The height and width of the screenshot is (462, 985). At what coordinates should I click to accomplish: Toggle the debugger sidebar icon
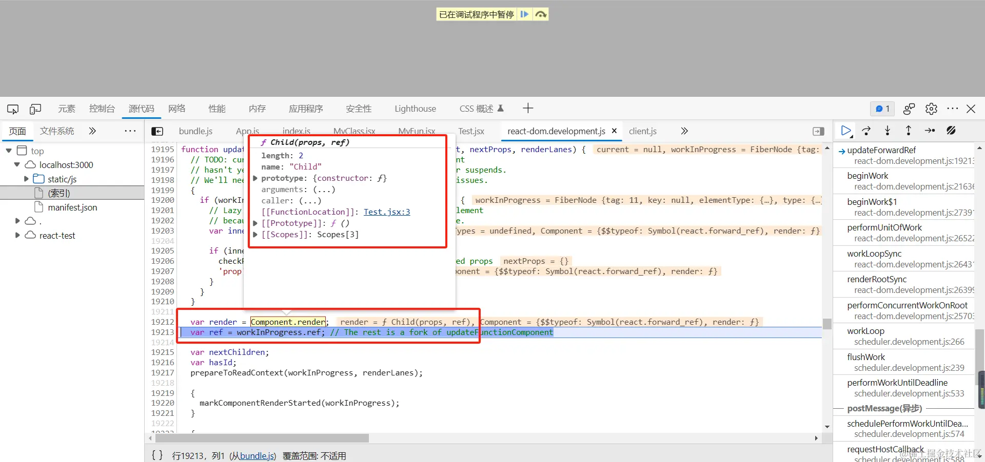pos(819,132)
